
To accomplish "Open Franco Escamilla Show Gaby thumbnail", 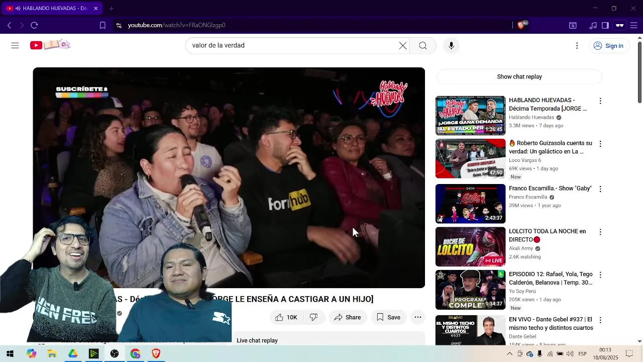I will (x=470, y=204).
